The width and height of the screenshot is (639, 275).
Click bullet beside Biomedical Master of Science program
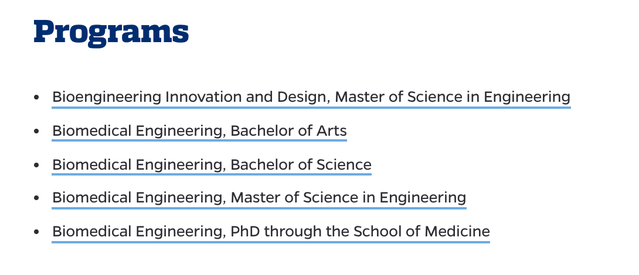pos(37,198)
